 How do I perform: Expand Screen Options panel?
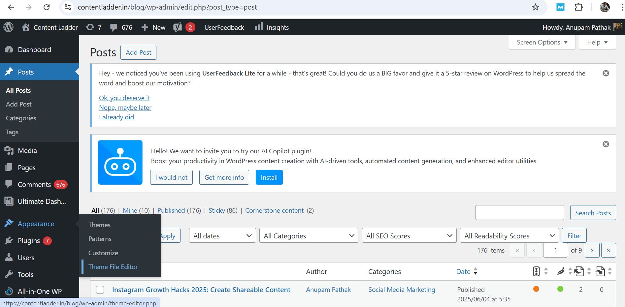click(542, 42)
